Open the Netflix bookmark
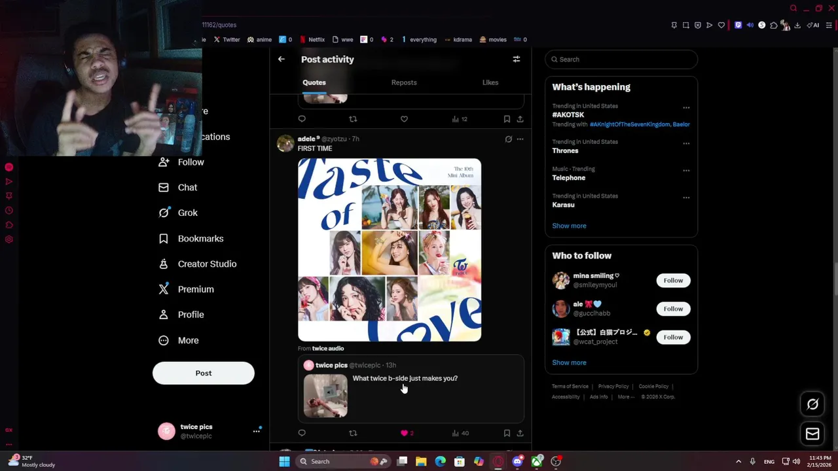Image resolution: width=838 pixels, height=471 pixels. click(312, 39)
